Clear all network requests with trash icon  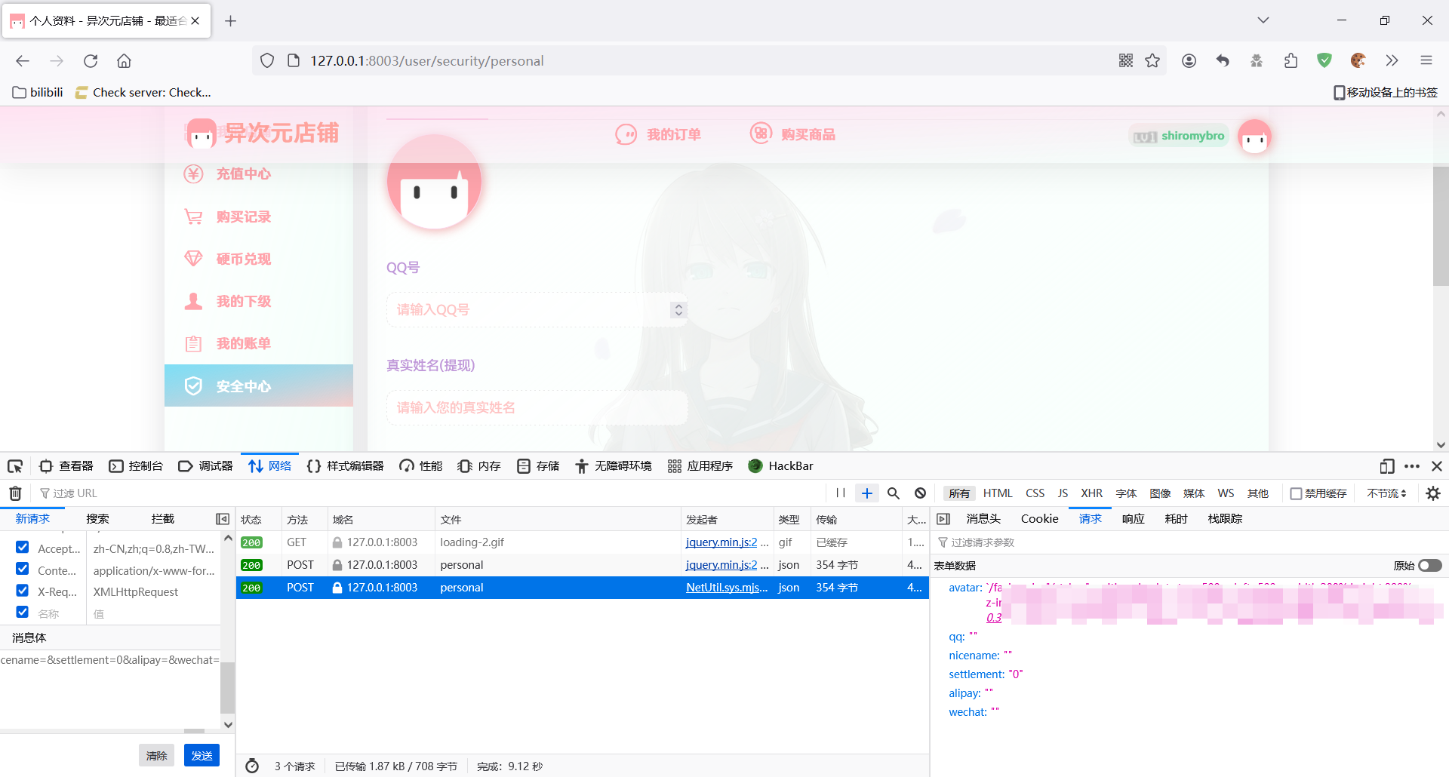click(14, 493)
